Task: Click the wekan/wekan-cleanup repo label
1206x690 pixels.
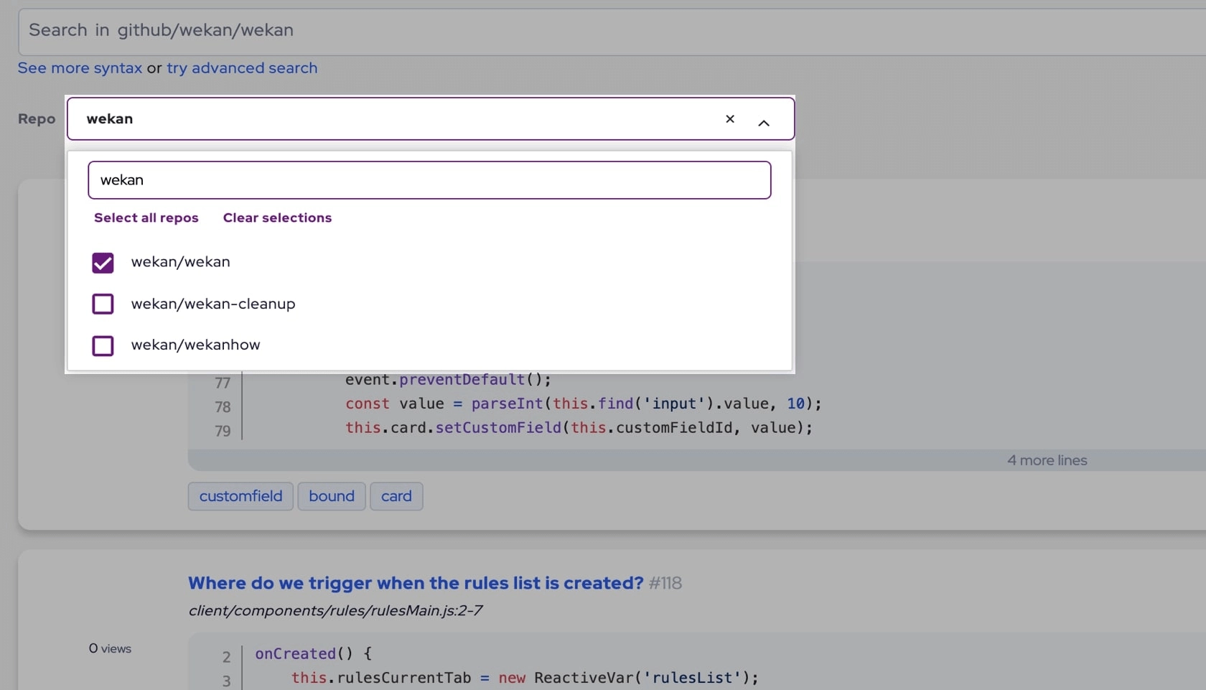Action: (212, 304)
